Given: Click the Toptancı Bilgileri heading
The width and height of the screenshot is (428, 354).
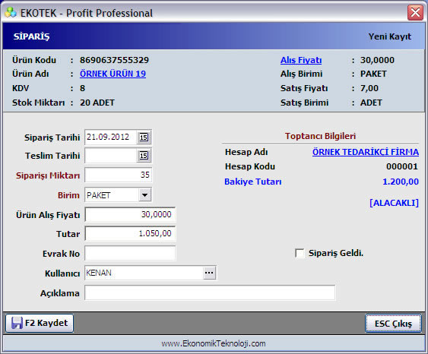Looking at the screenshot, I should click(x=320, y=136).
